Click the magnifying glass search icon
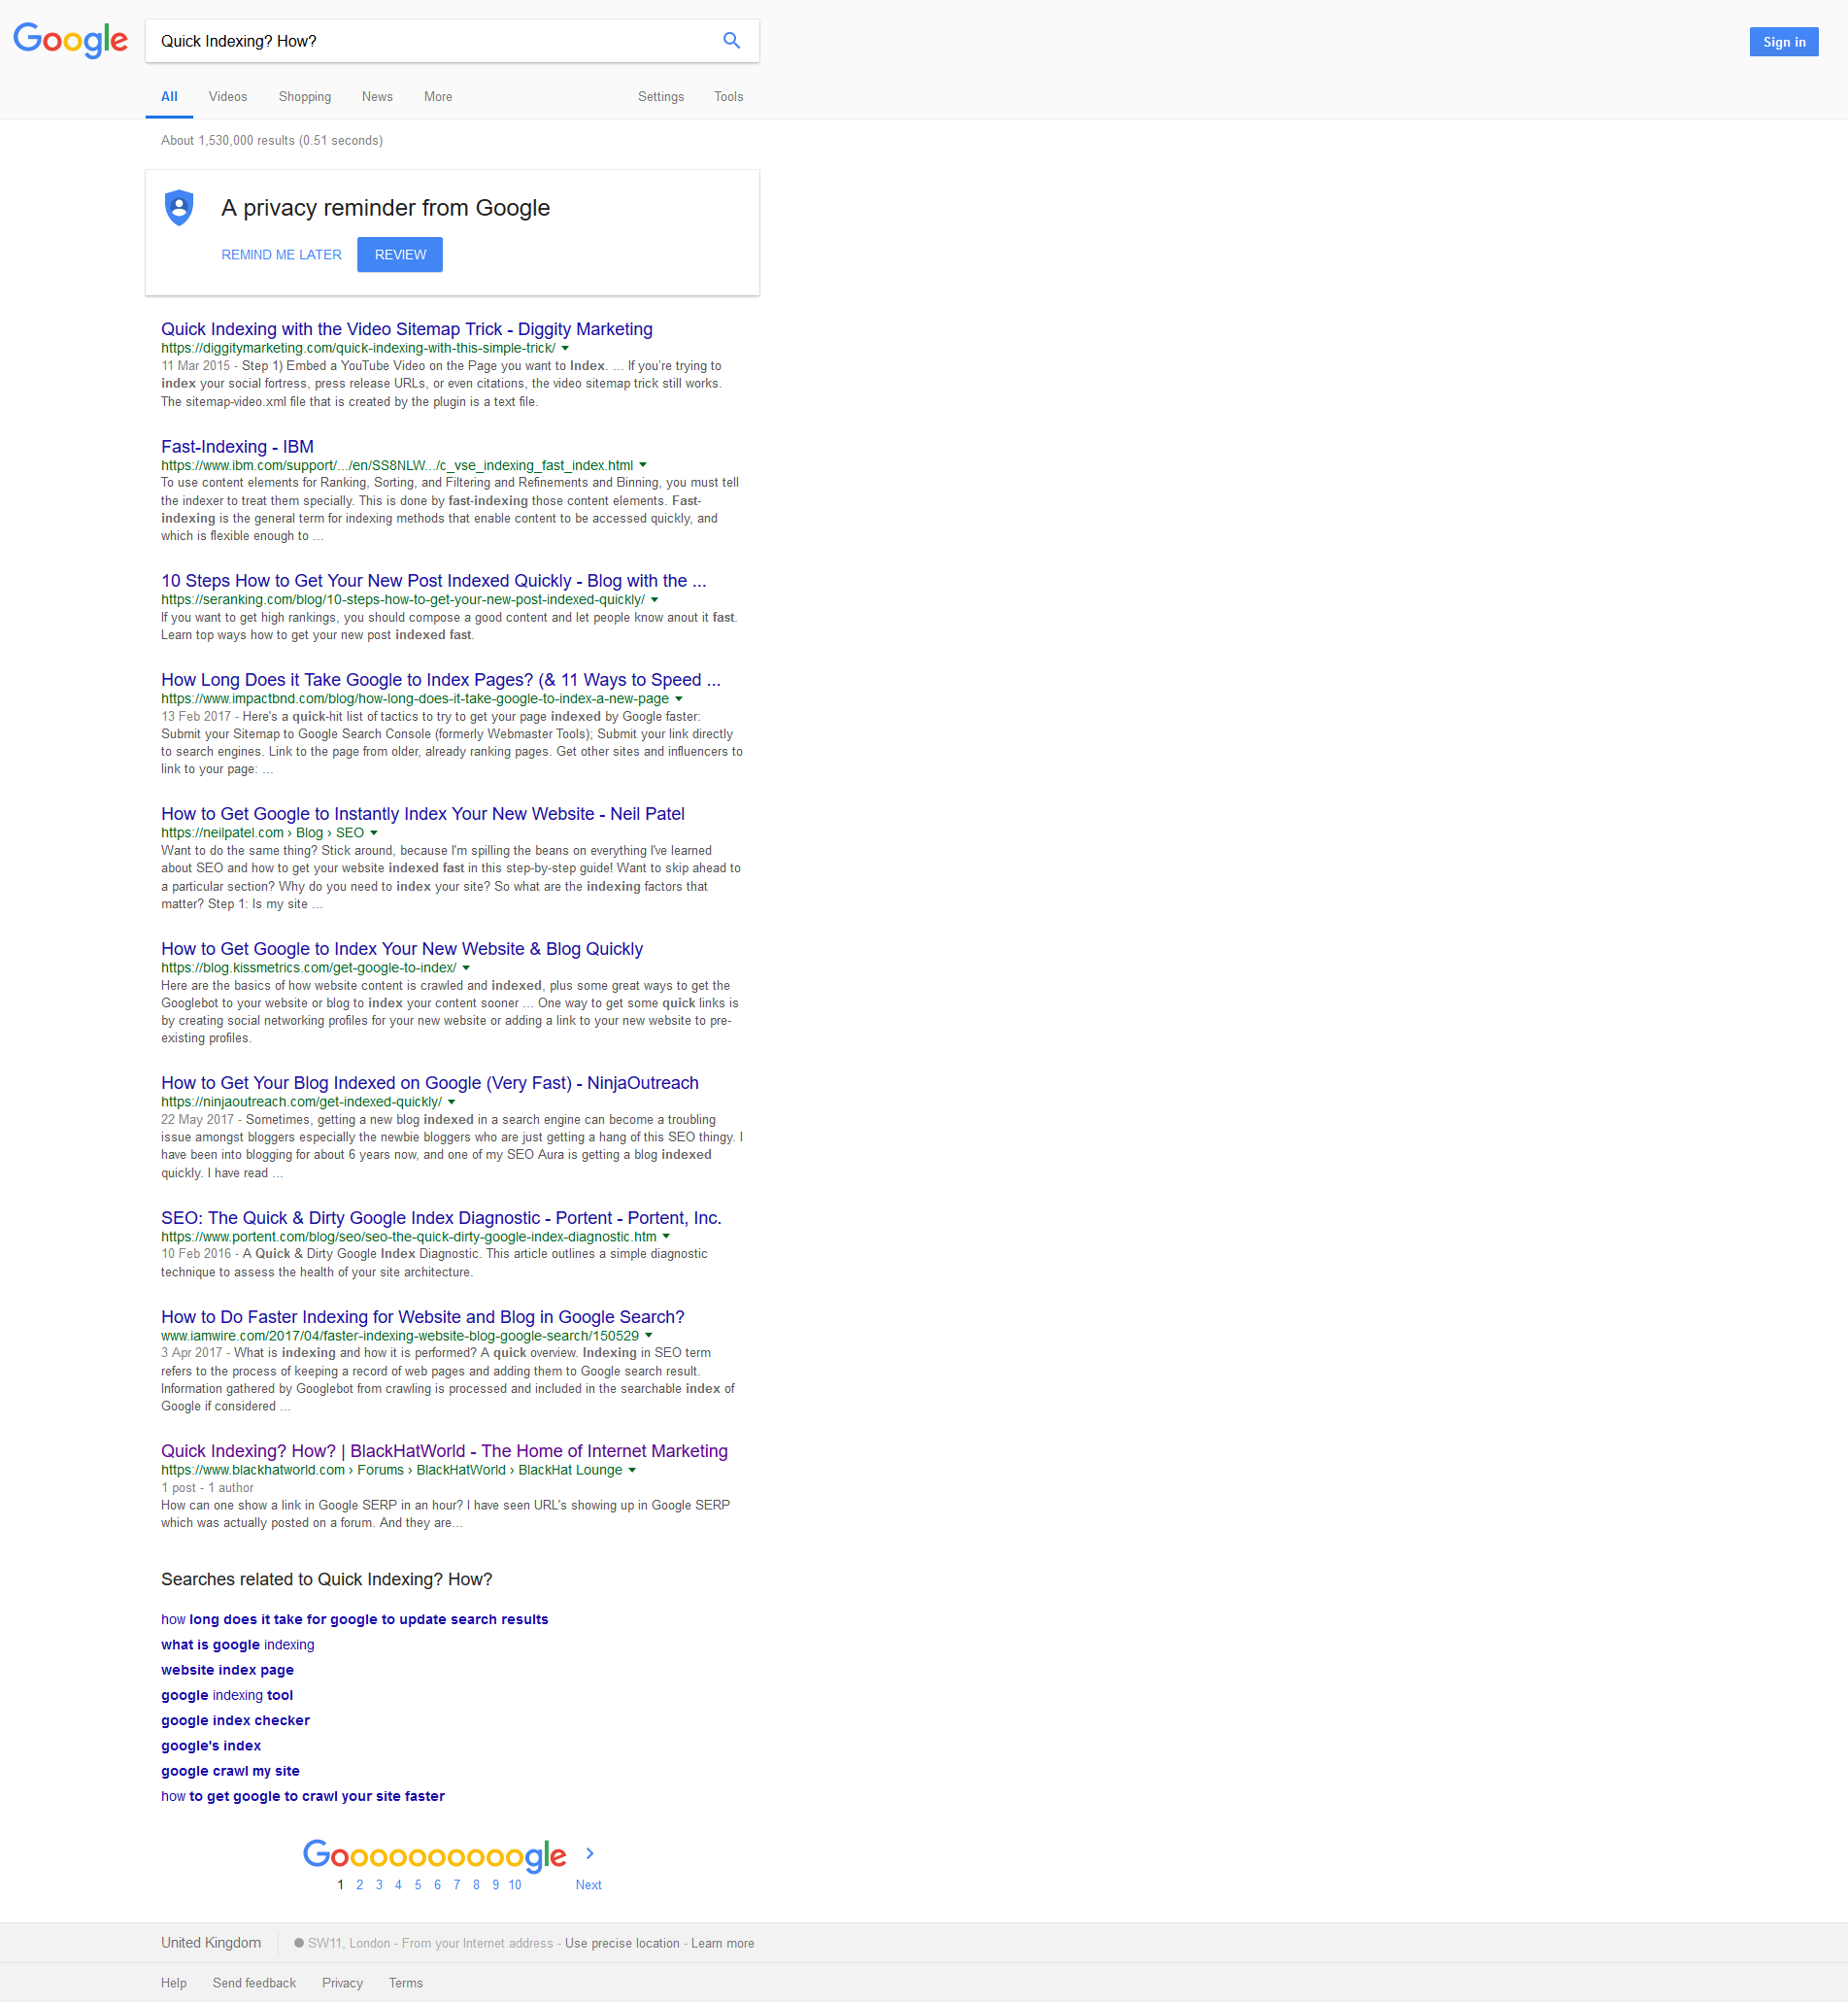Viewport: 1848px width, 2002px height. (x=731, y=40)
